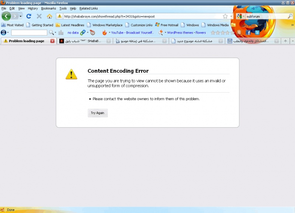Click the search magnifier in the search box
This screenshot has height=213, width=295.
(x=290, y=16)
